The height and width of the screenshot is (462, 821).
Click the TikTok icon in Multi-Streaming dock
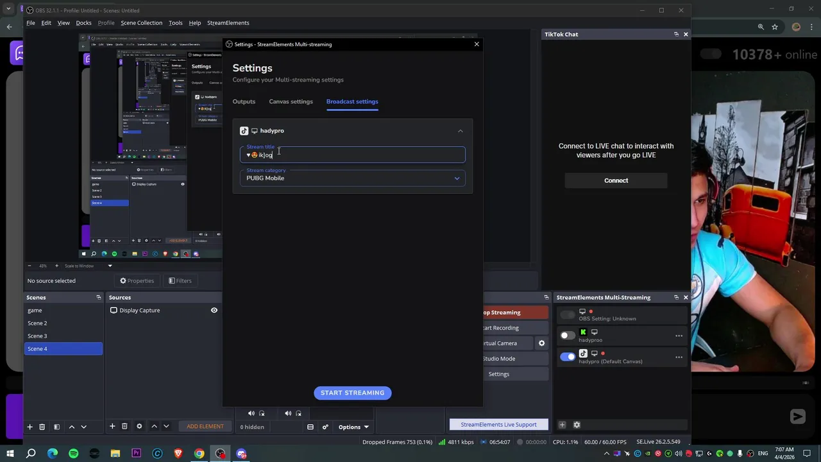click(583, 354)
